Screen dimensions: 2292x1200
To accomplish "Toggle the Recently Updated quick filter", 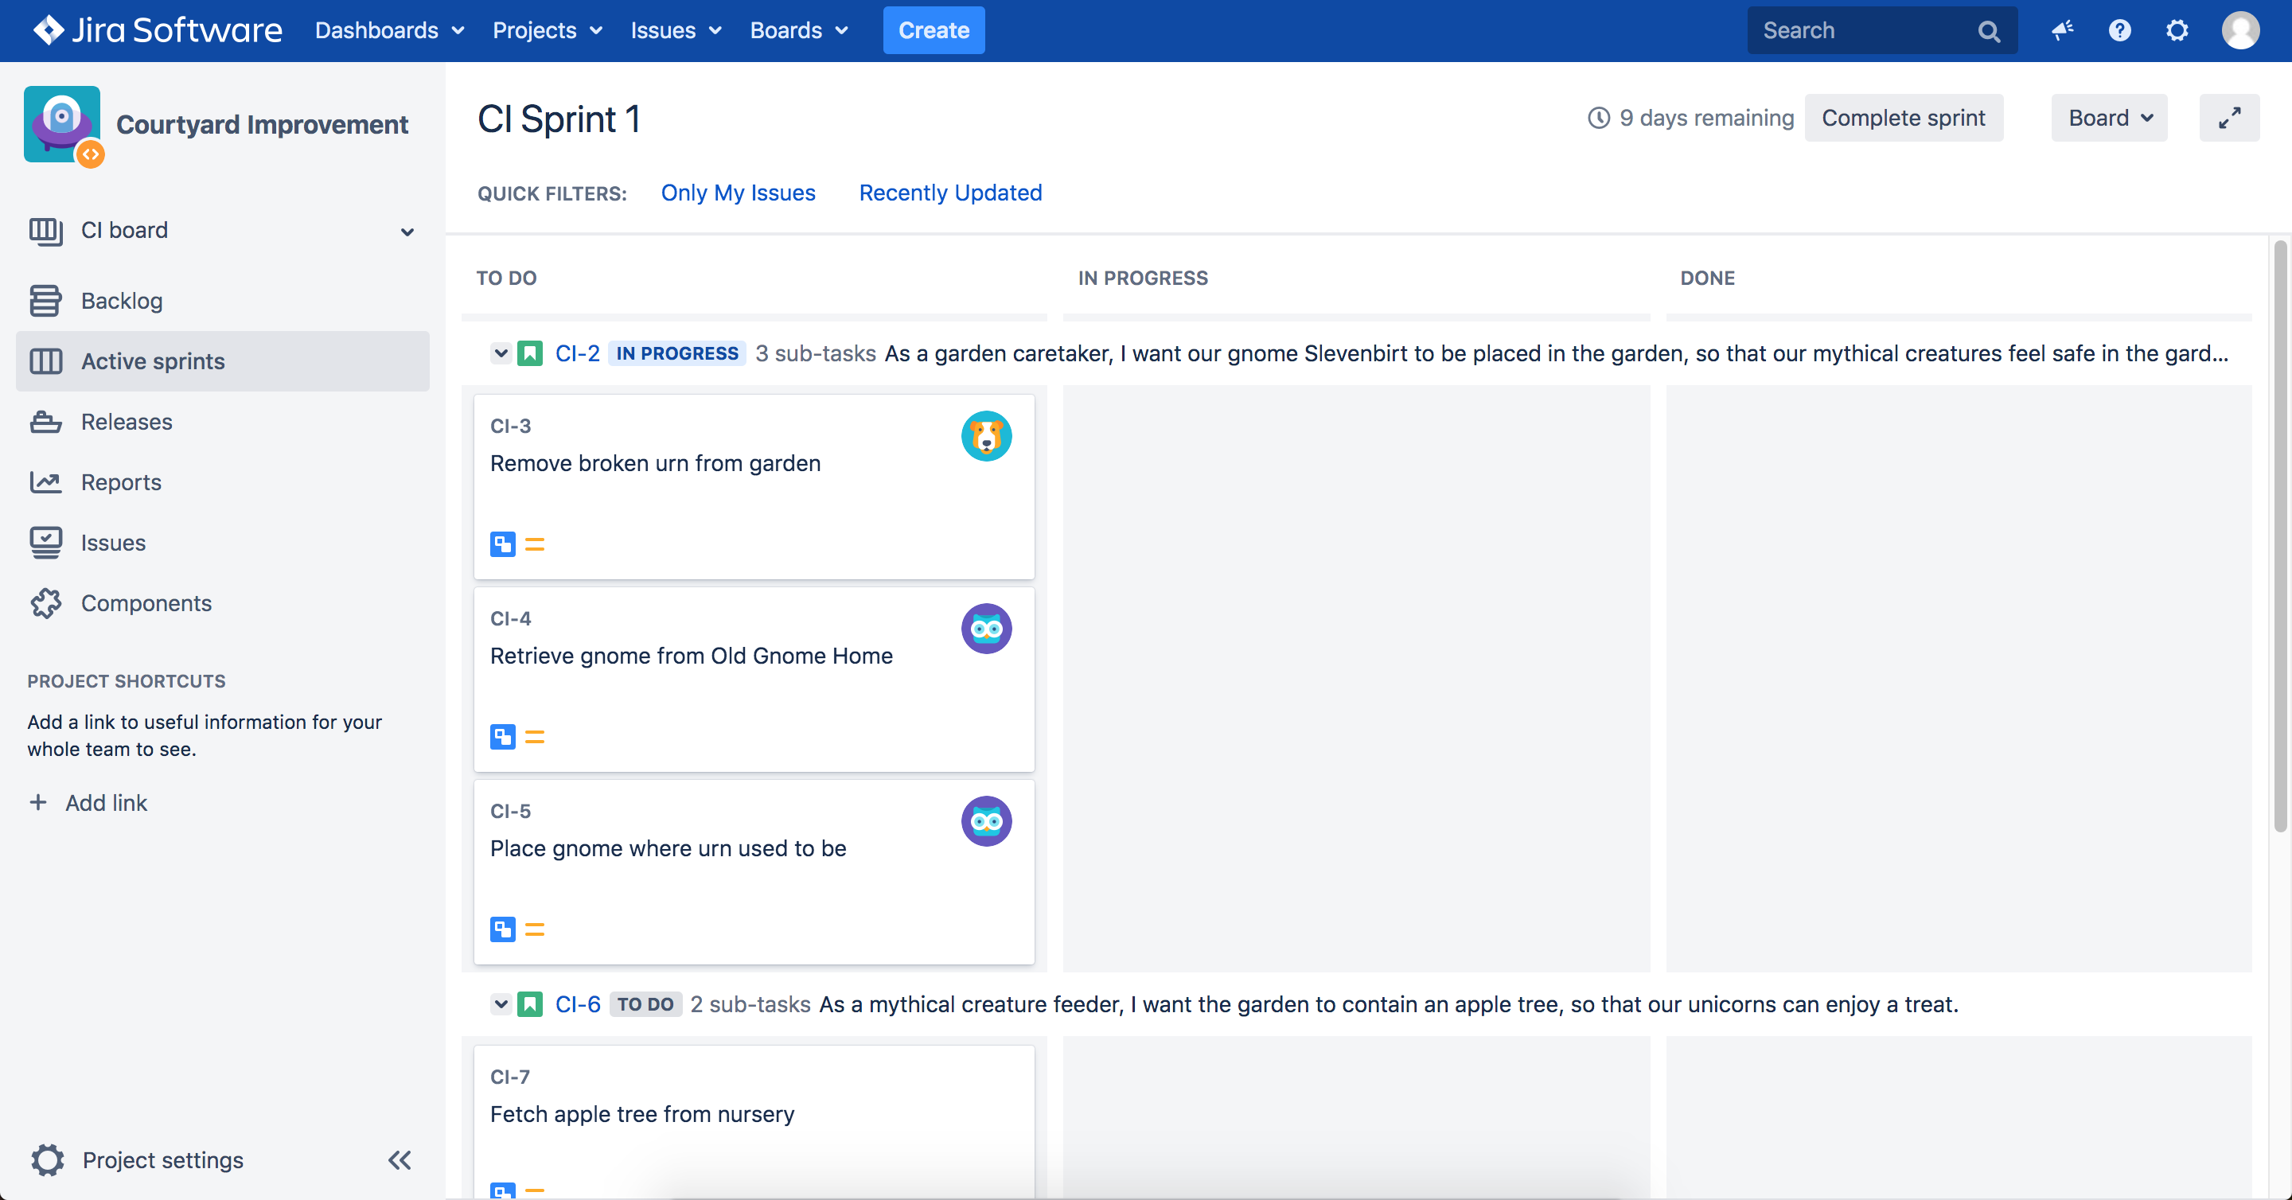I will point(950,193).
